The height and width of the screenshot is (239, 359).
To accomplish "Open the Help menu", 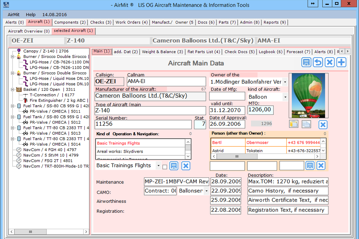I will (x=31, y=15).
